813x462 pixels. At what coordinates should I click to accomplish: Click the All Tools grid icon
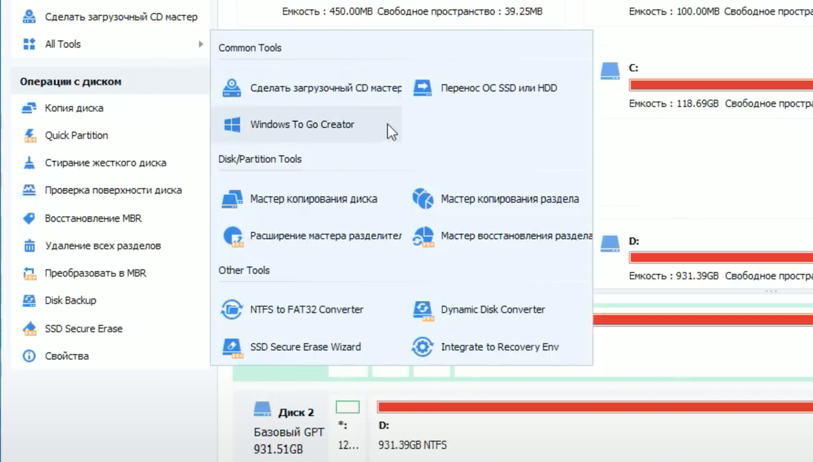pos(29,44)
